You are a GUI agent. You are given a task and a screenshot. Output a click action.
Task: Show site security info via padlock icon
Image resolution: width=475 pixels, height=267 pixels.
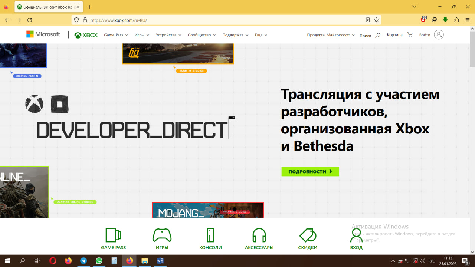pos(85,20)
